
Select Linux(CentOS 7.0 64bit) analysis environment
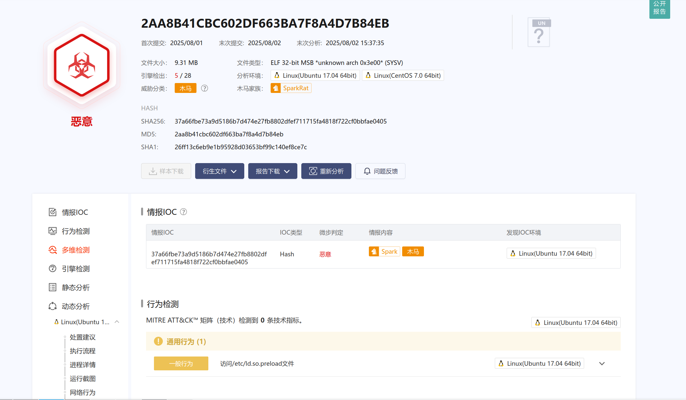(403, 75)
